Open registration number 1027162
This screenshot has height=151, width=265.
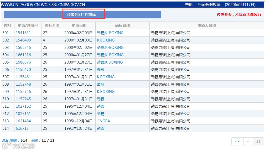point(23,106)
